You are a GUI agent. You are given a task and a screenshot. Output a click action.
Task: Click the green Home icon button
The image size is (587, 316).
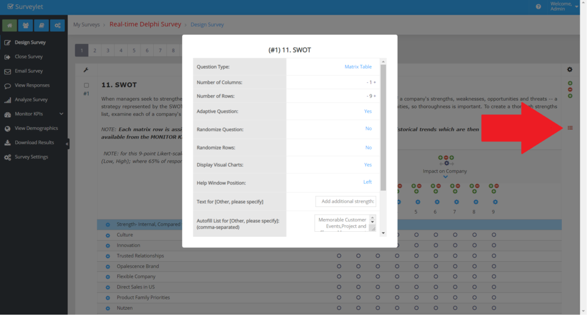[x=9, y=25]
